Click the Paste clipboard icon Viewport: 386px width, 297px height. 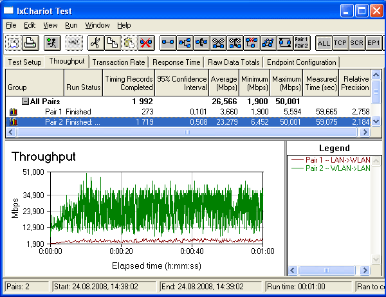(x=129, y=43)
